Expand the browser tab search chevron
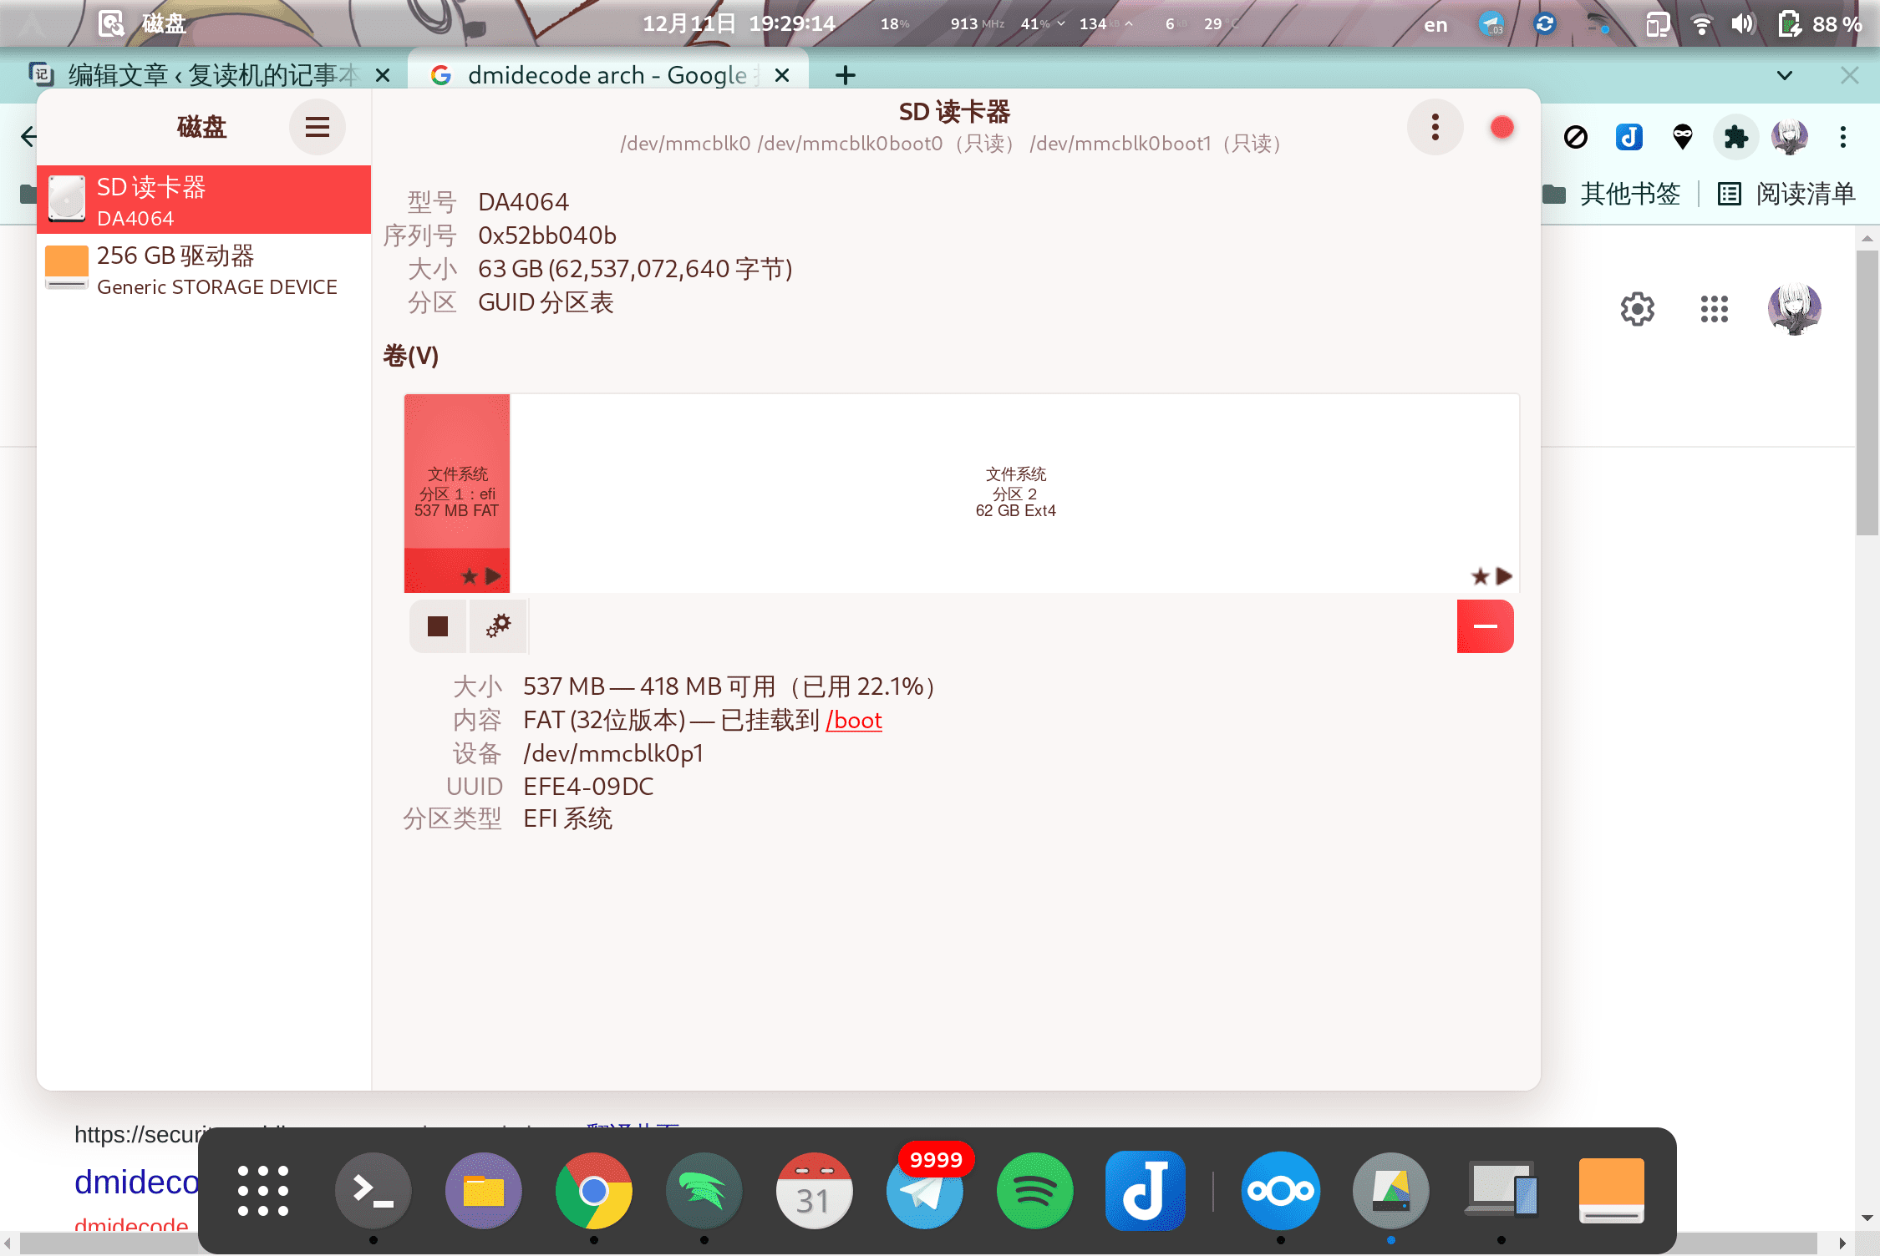The height and width of the screenshot is (1256, 1880). click(x=1784, y=75)
